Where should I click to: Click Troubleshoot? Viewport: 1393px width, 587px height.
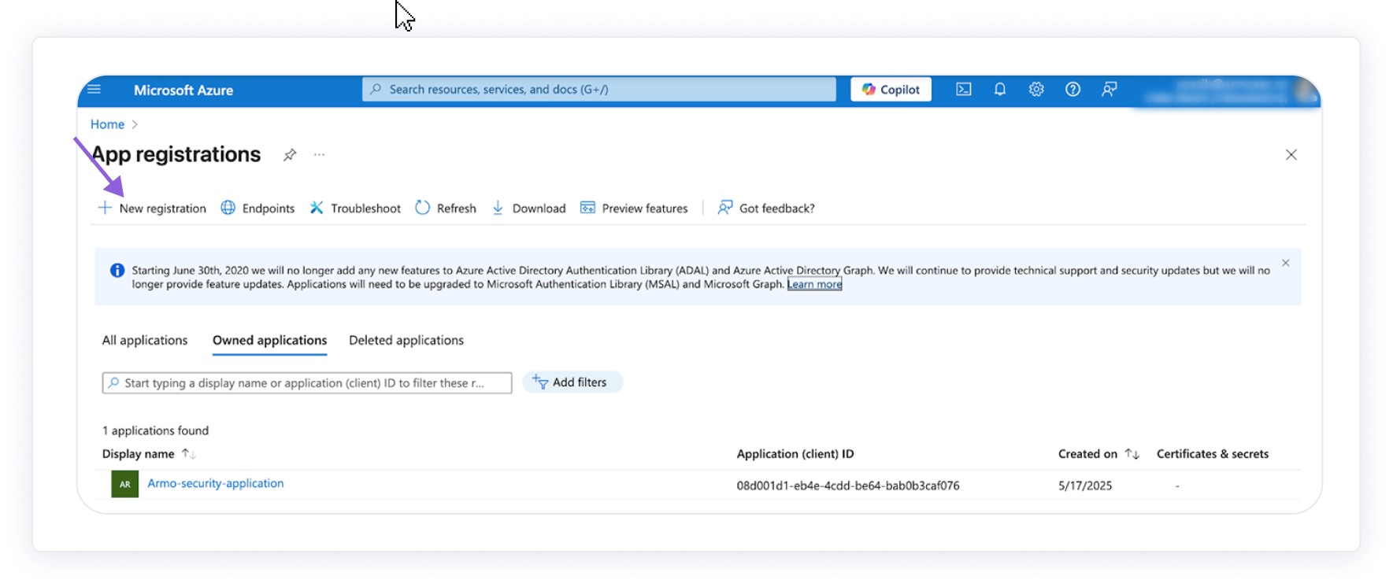355,209
